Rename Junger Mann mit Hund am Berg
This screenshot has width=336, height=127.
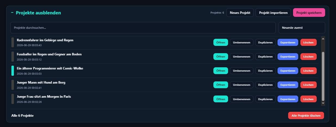pos(242,85)
